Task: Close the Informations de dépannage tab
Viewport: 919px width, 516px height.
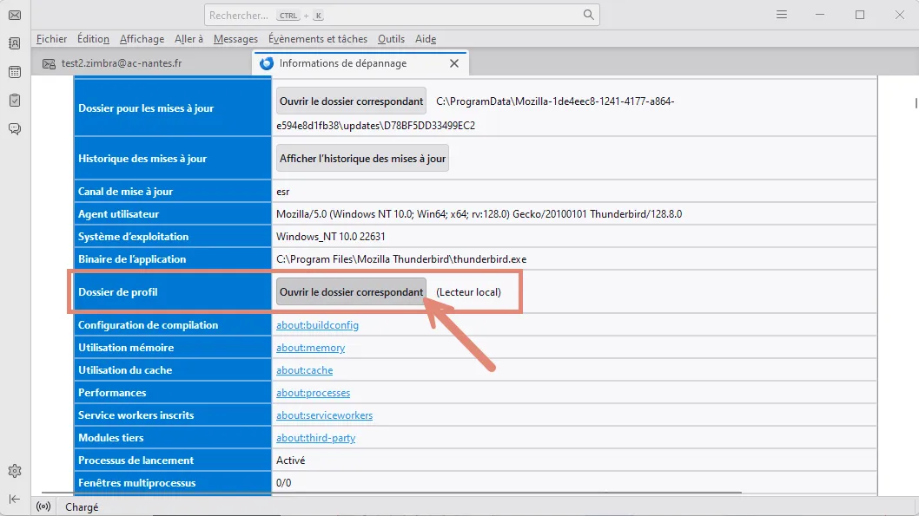Action: tap(454, 63)
